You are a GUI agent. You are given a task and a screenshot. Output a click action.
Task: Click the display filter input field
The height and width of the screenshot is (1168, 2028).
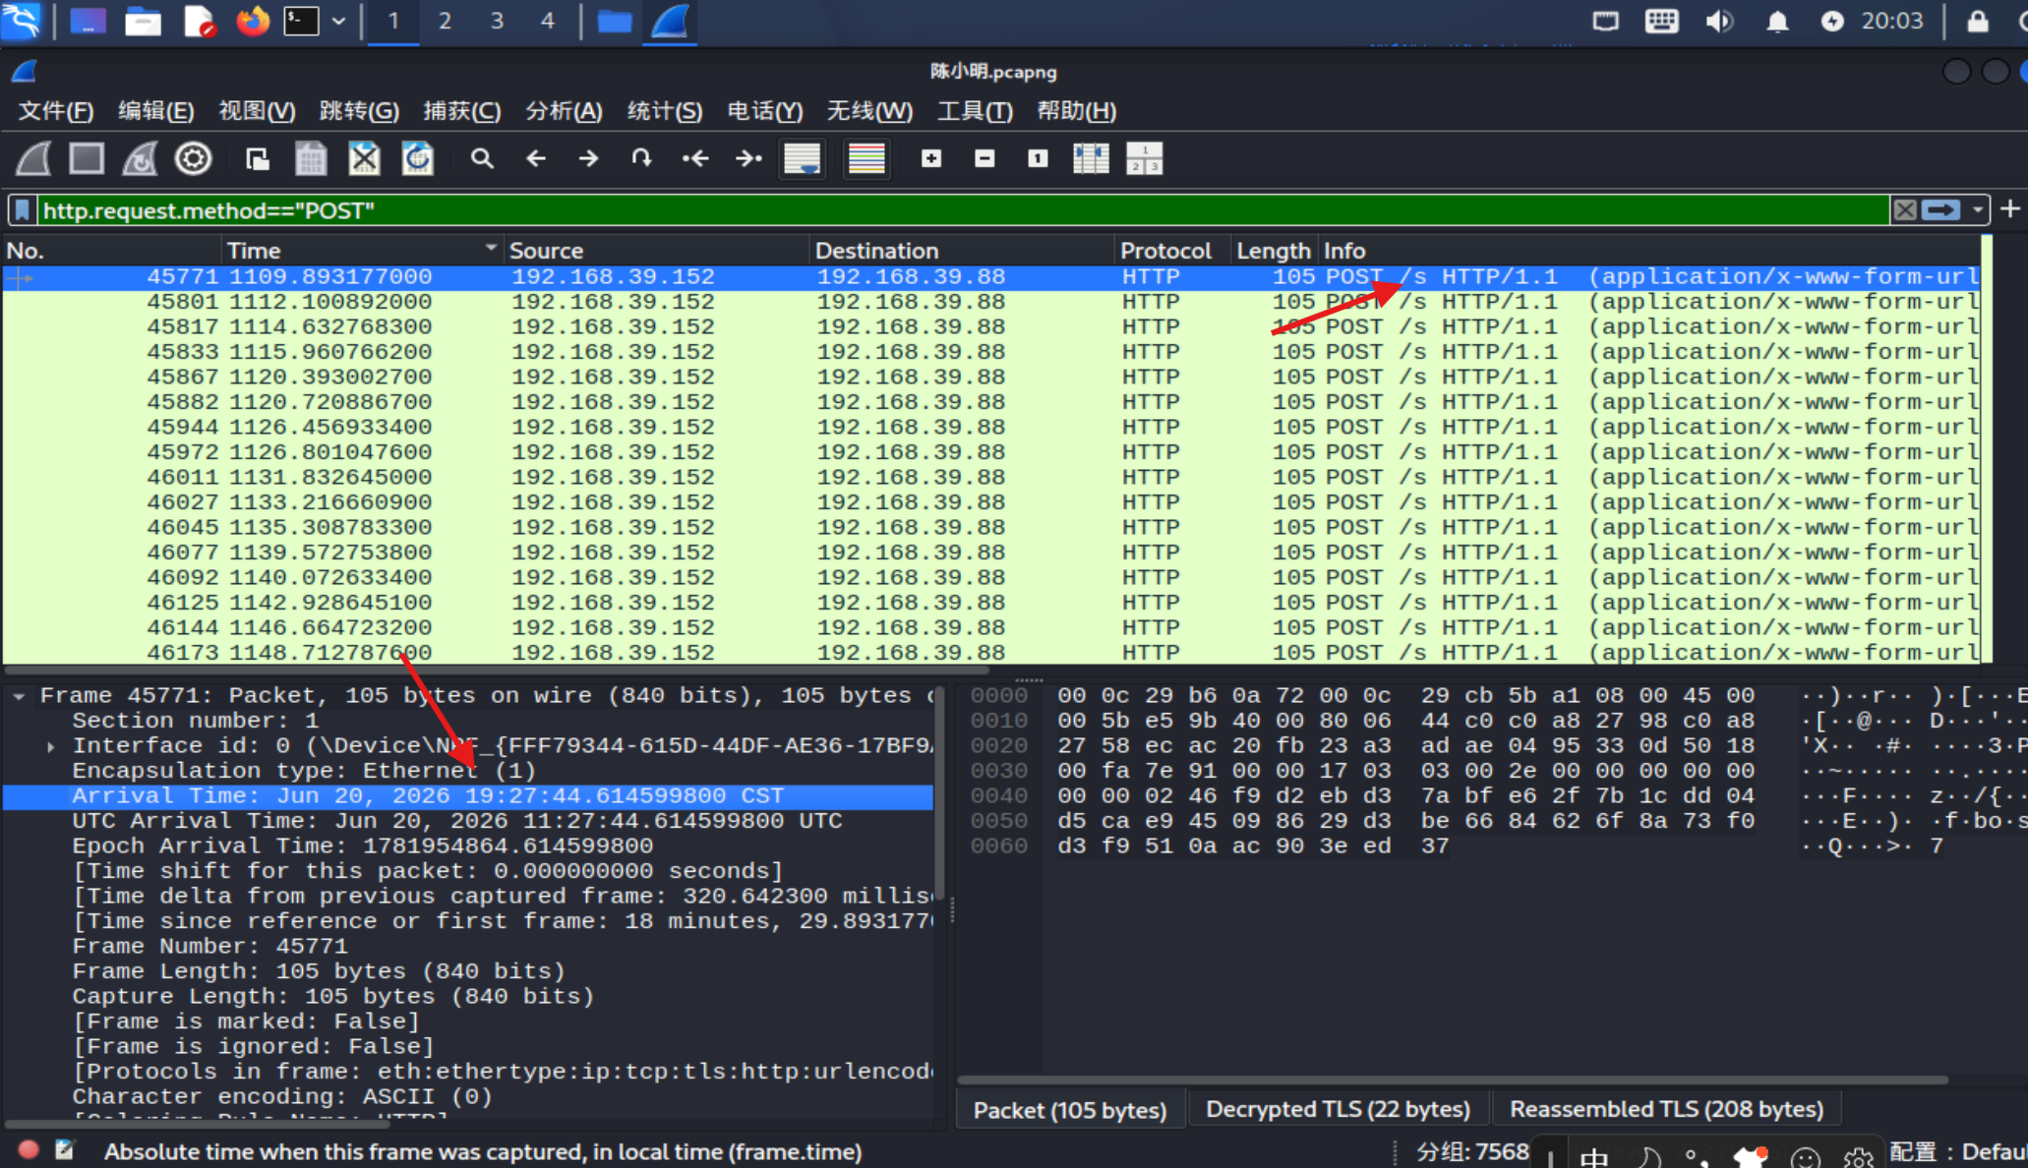point(964,209)
